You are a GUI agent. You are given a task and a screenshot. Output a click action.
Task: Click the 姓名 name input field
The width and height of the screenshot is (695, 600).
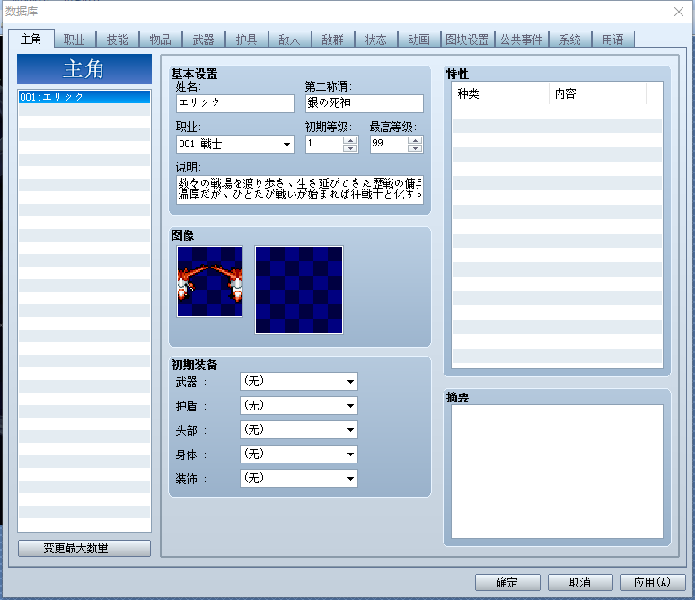[235, 103]
